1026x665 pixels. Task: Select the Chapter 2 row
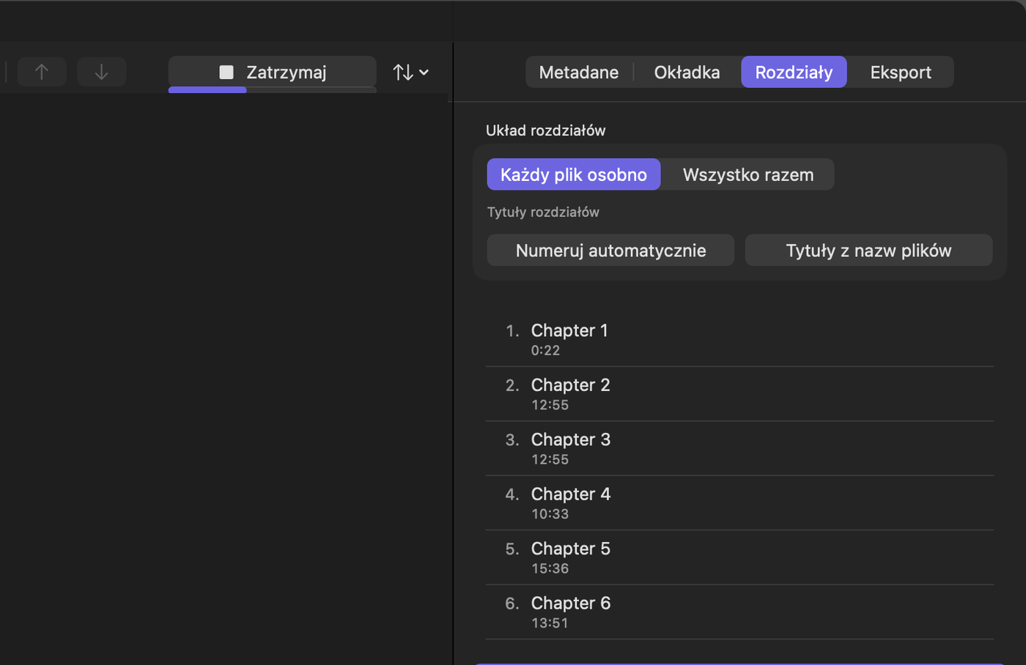pos(739,394)
